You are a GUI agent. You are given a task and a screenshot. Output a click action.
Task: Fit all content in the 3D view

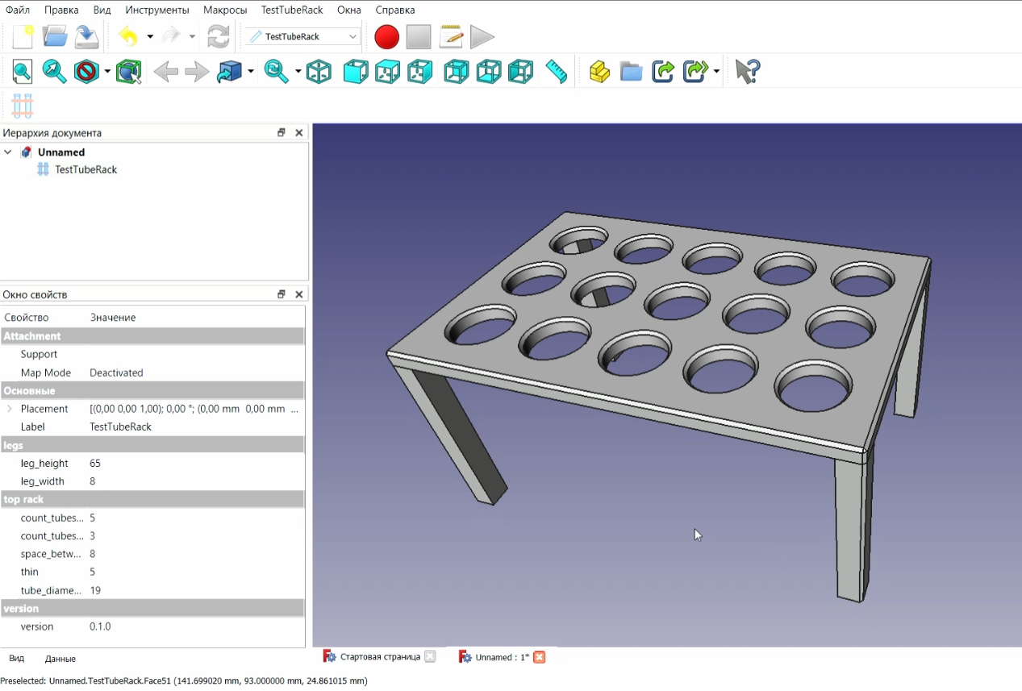[22, 72]
